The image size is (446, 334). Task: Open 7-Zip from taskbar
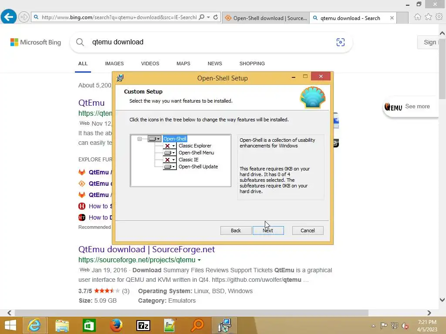[x=143, y=325]
